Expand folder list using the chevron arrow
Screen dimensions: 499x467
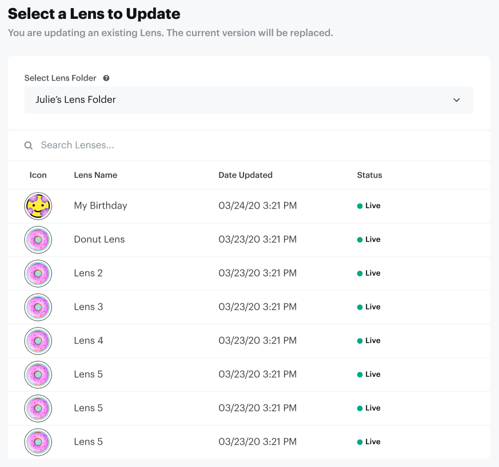[x=456, y=100]
